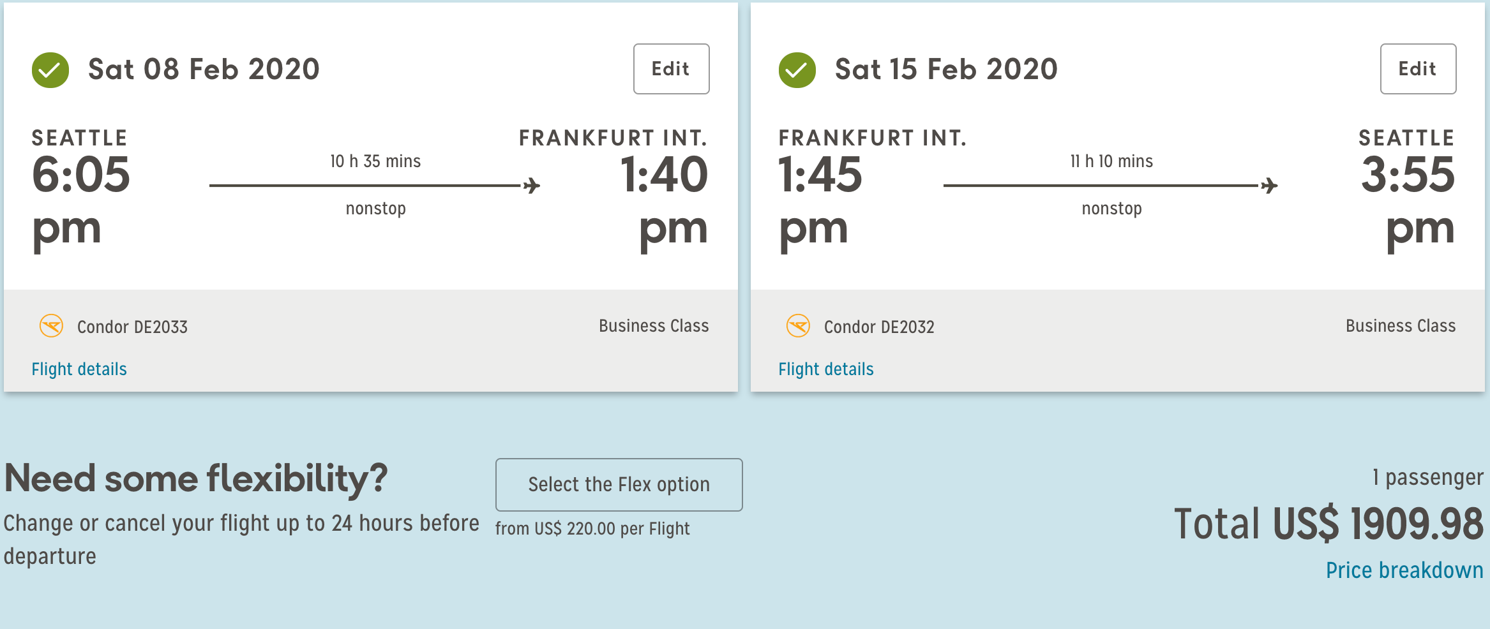Click the 11 h 10 mins duration text
Viewport: 1490px width, 629px height.
(1111, 161)
